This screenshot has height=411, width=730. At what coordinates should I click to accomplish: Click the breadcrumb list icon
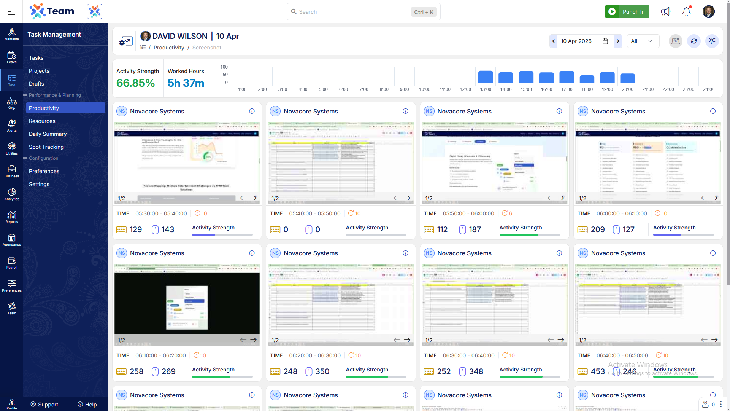pyautogui.click(x=143, y=48)
